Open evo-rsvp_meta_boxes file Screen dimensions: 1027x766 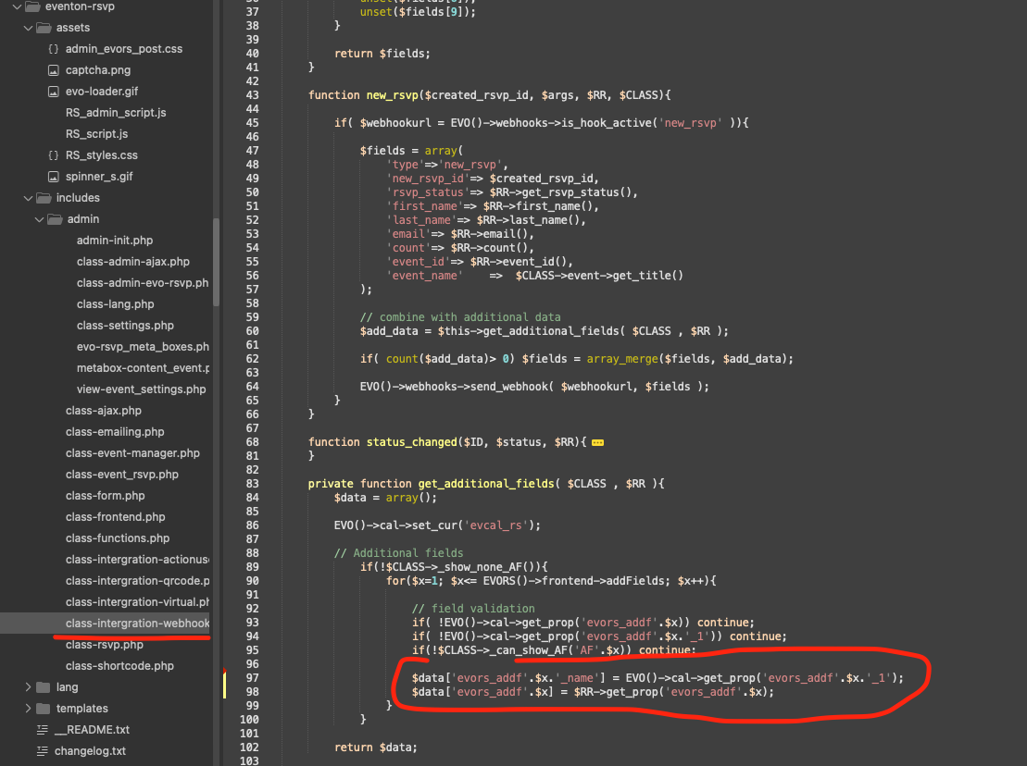(143, 347)
